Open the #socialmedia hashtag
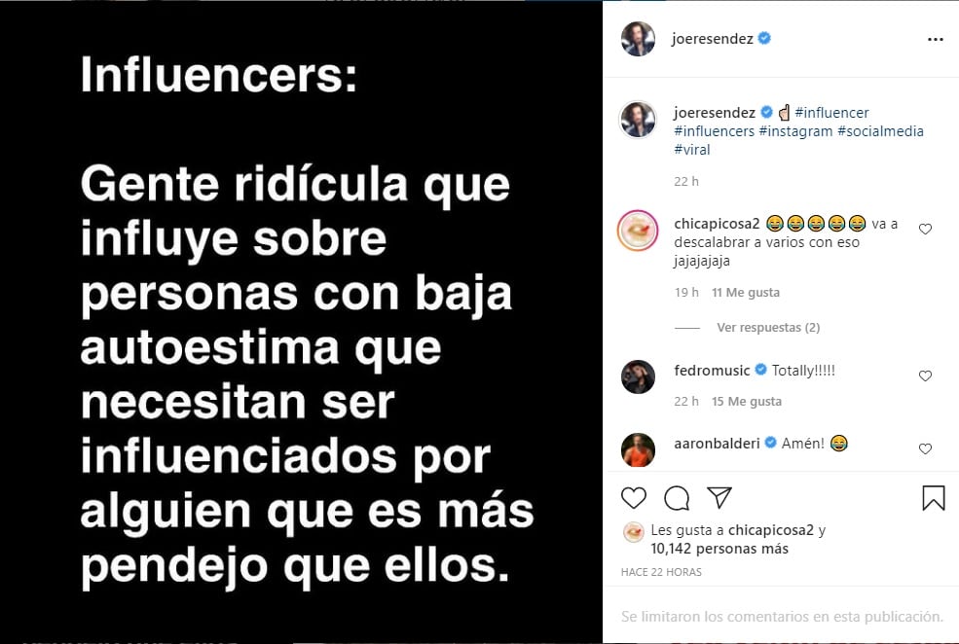959x644 pixels. point(880,130)
